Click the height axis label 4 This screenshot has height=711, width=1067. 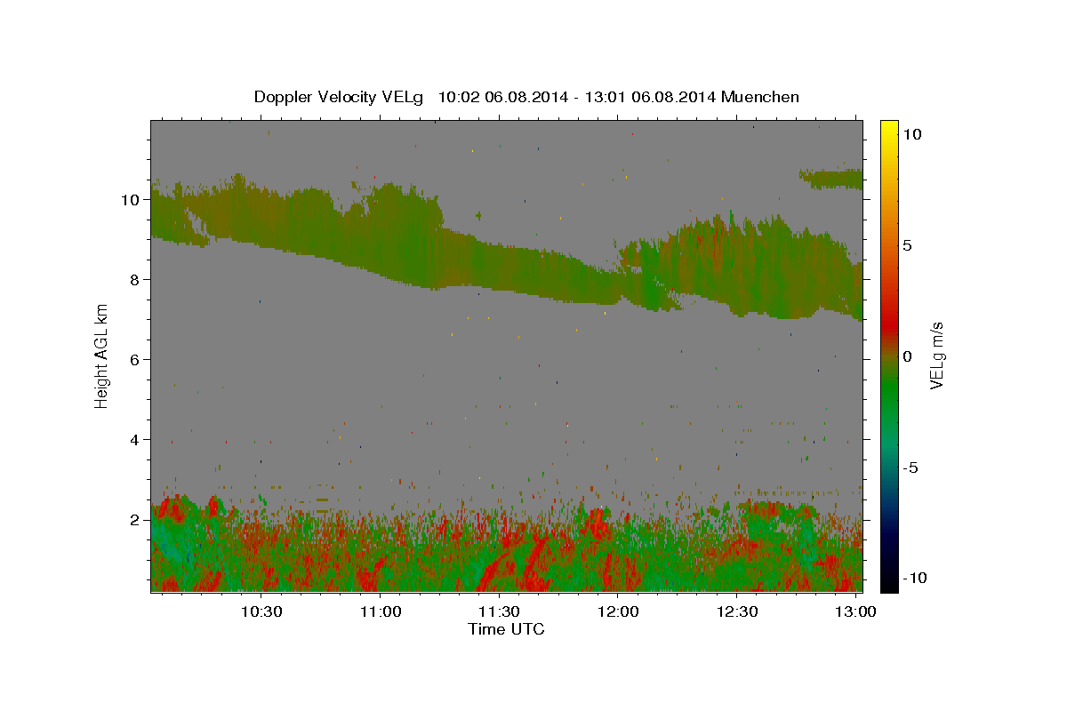pos(136,440)
